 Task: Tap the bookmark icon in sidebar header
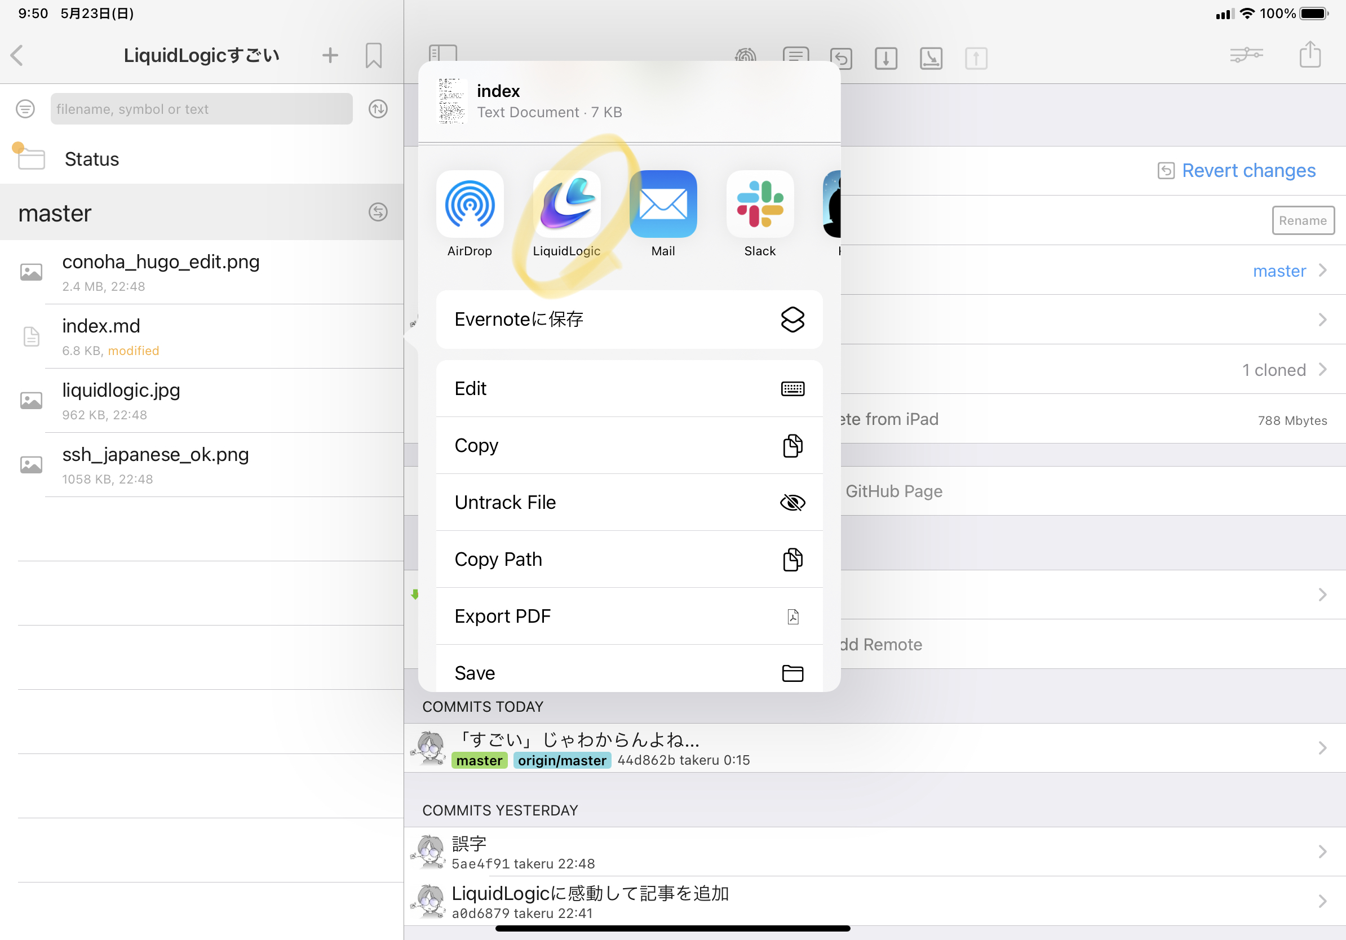click(x=374, y=56)
